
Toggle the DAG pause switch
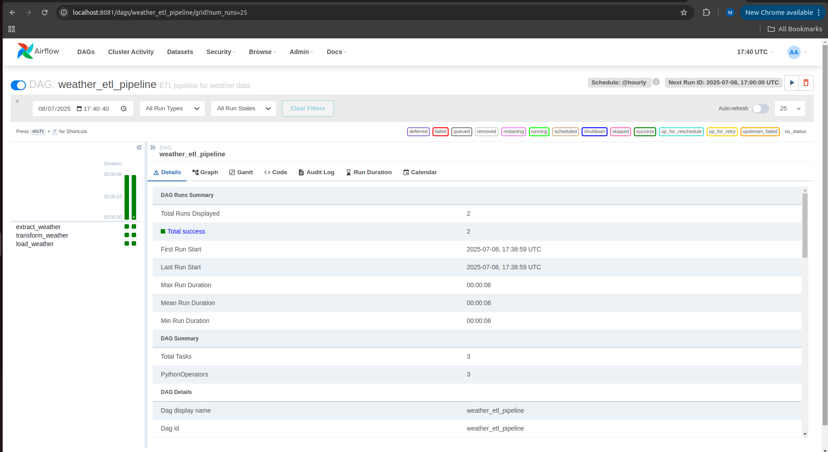point(18,85)
